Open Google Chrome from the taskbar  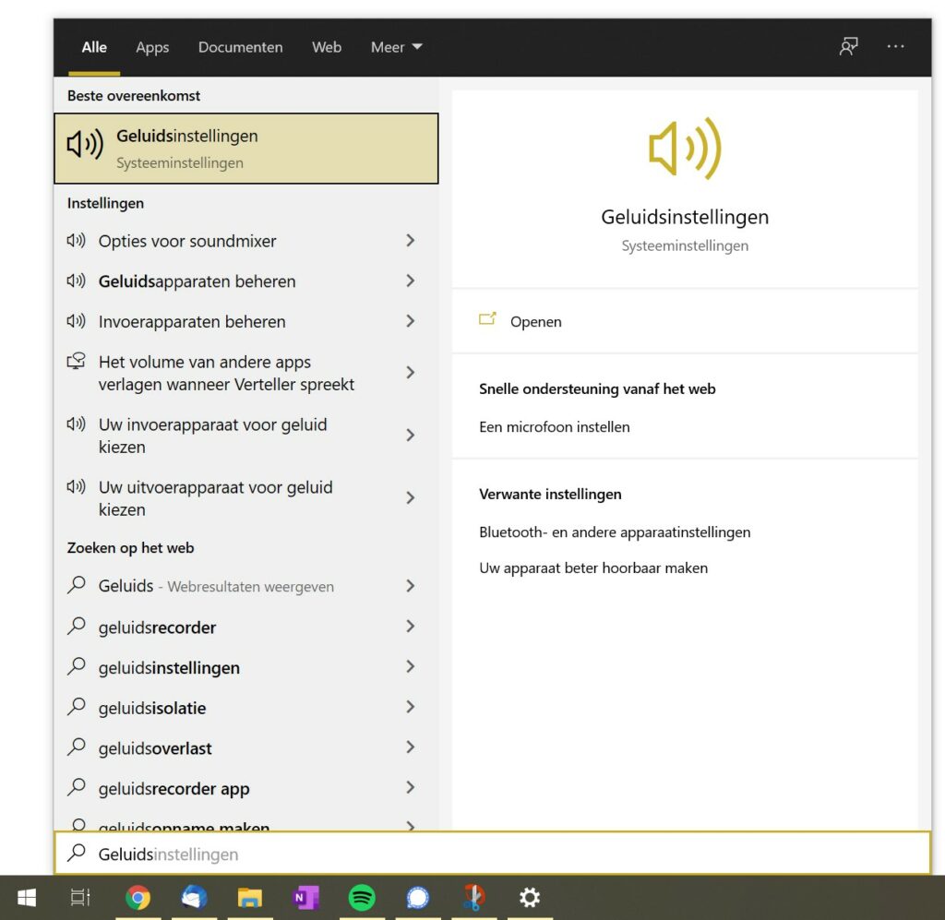coord(138,898)
